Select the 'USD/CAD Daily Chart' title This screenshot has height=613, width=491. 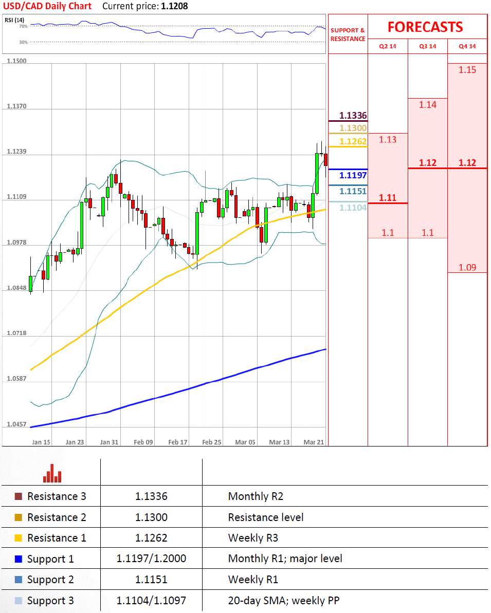pyautogui.click(x=47, y=6)
